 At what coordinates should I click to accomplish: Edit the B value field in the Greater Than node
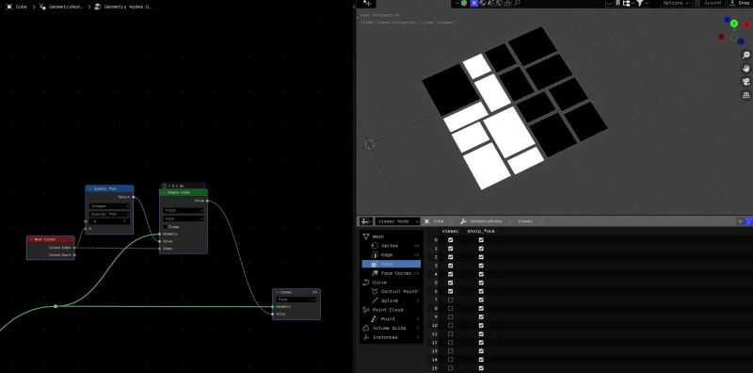pyautogui.click(x=109, y=221)
